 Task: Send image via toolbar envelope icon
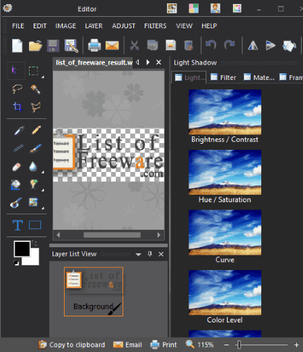(112, 46)
